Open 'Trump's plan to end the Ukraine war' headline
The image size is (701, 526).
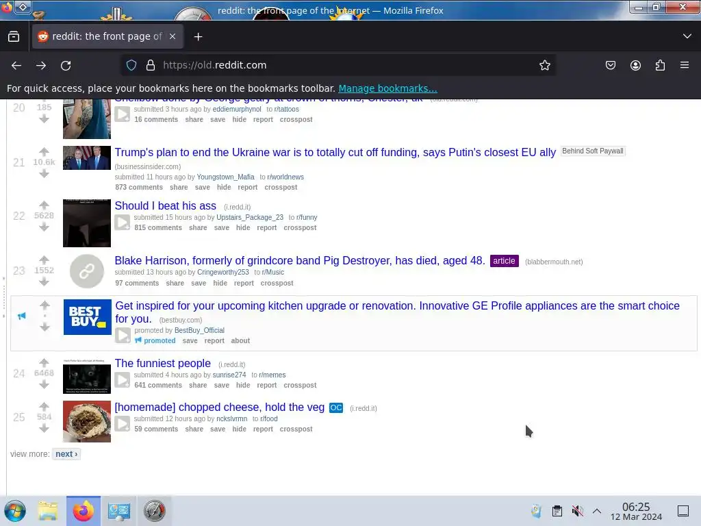[x=335, y=153]
